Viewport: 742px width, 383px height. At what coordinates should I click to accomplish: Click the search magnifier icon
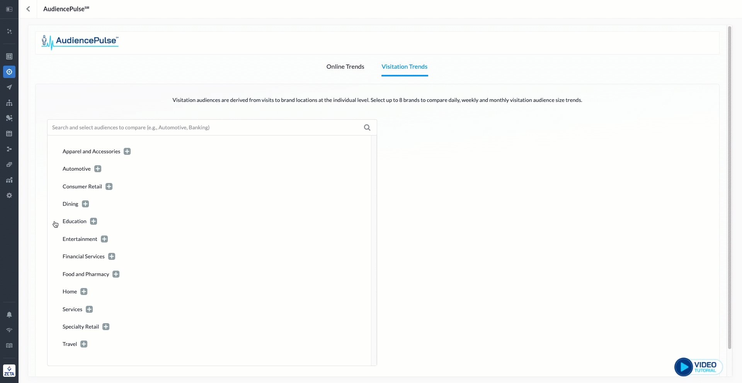click(x=367, y=127)
